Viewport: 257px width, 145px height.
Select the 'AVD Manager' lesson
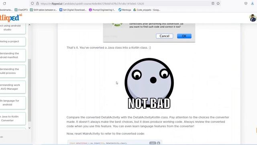click(13, 87)
